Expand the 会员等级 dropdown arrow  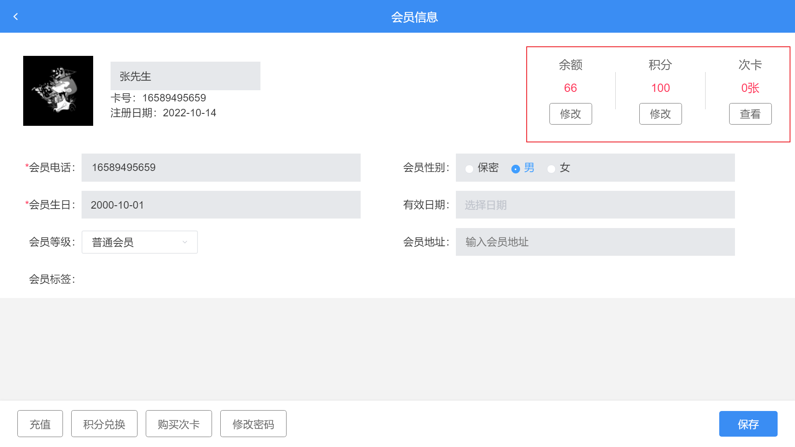[x=185, y=242]
